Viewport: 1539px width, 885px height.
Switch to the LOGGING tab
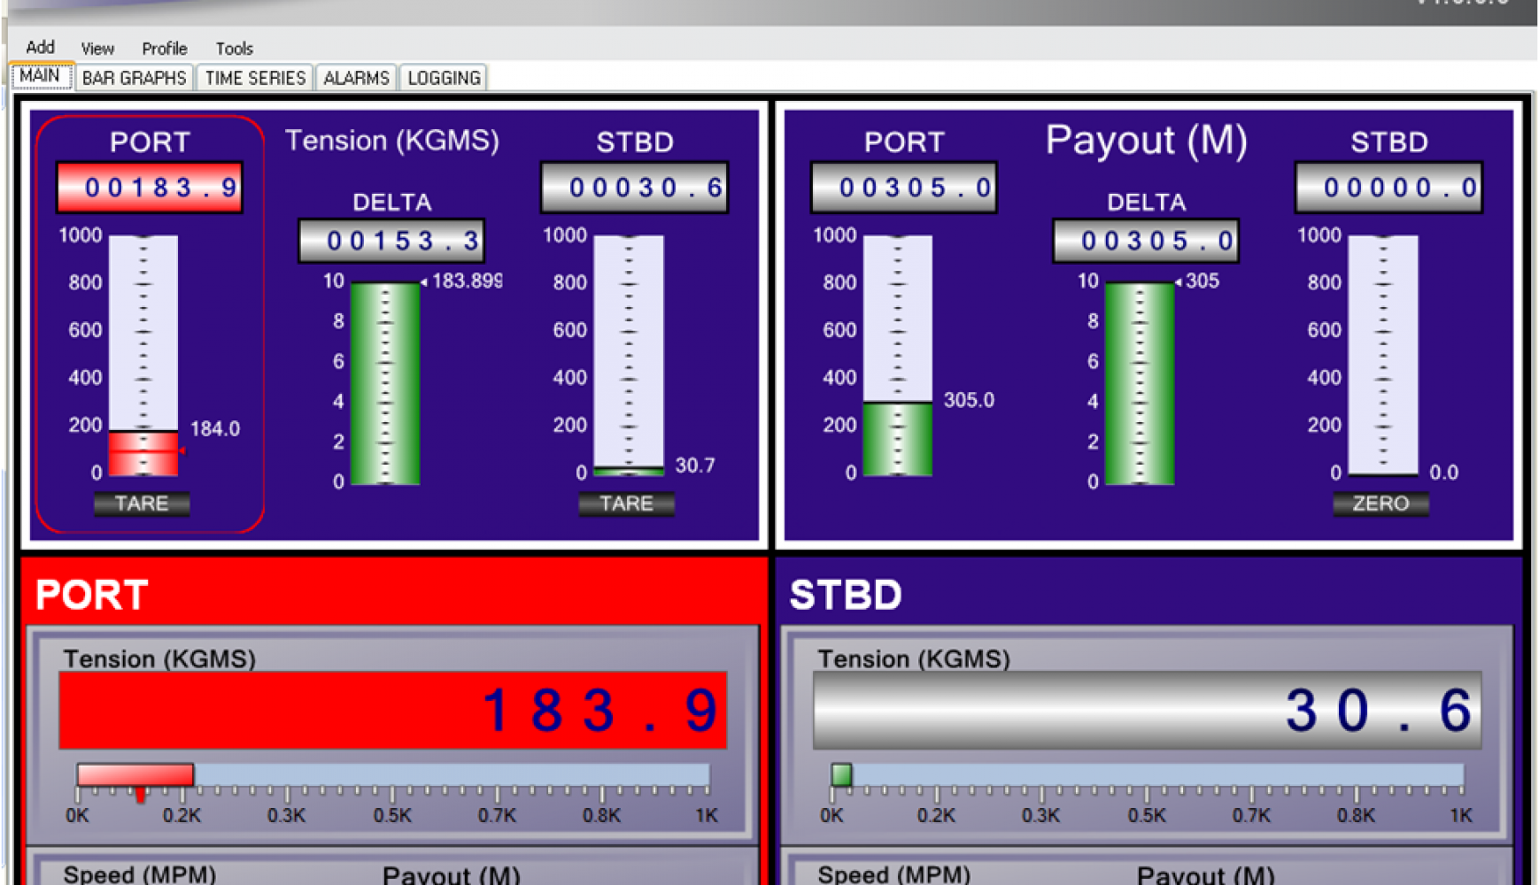(444, 78)
